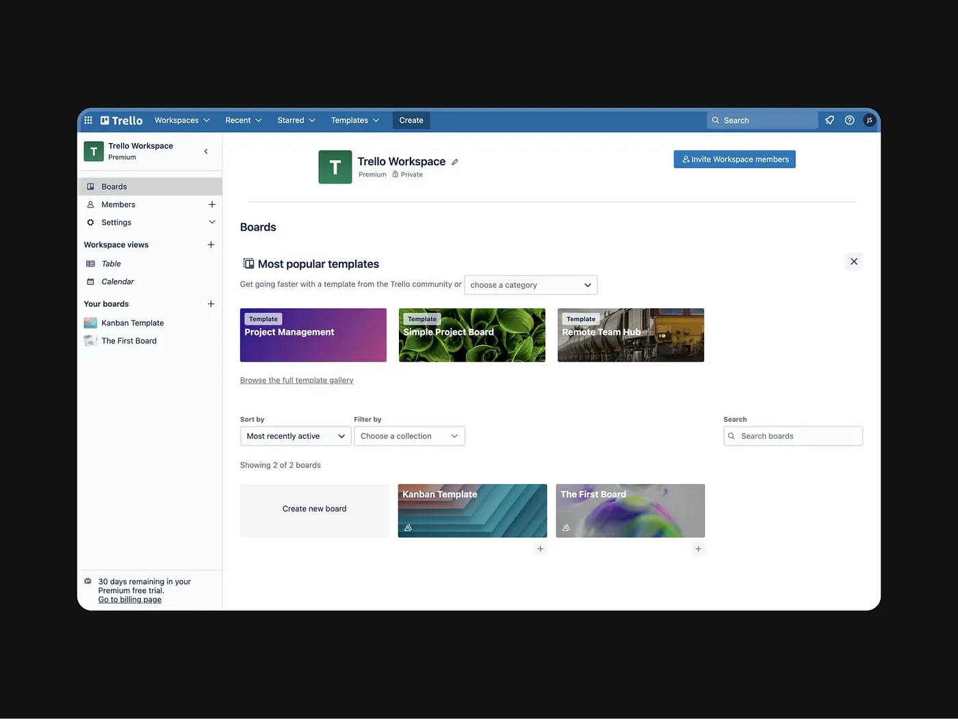958x719 pixels.
Task: Open the choose a category dropdown
Action: click(x=530, y=285)
